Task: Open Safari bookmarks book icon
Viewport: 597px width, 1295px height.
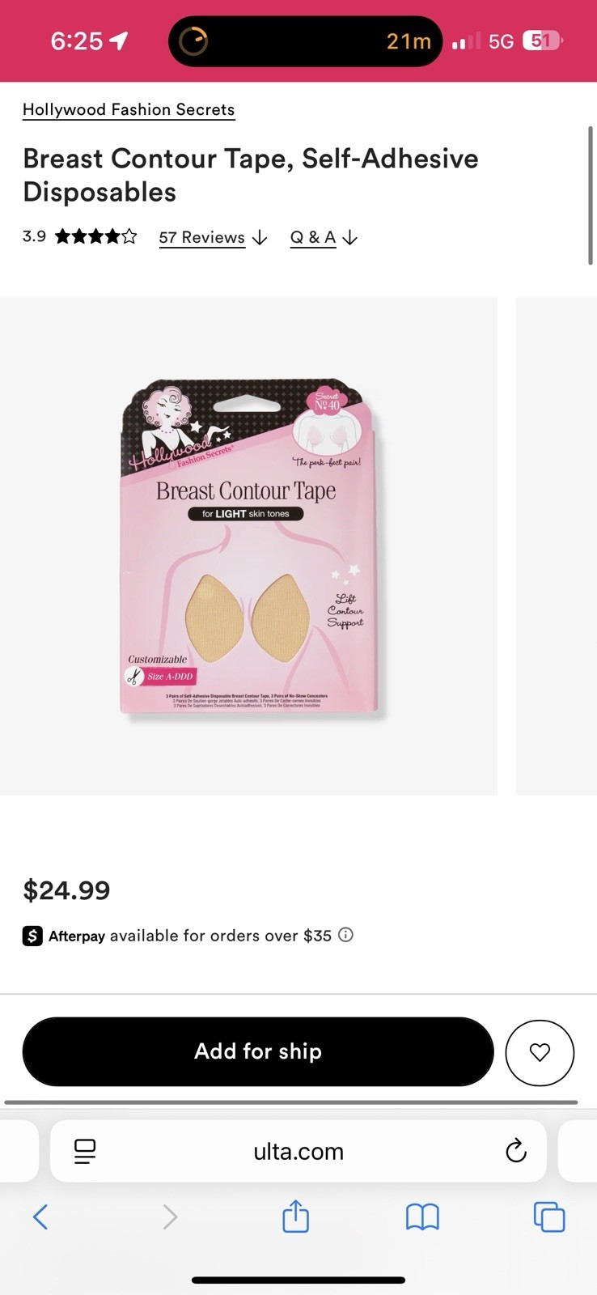Action: 422,1216
